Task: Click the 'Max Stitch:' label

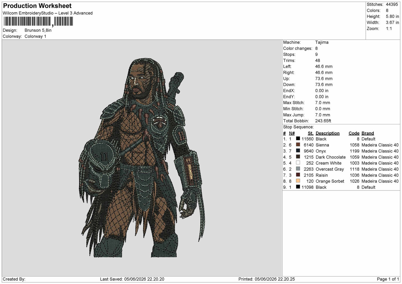Action: pos(294,103)
